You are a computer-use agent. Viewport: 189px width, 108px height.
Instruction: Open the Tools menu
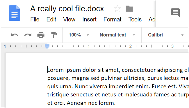pos(135,19)
